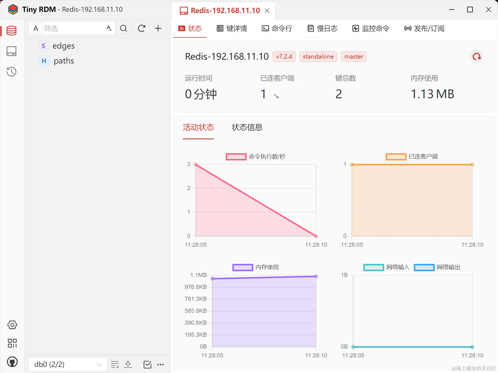
Task: Select the 活动状态 sub-tab
Action: [x=198, y=127]
